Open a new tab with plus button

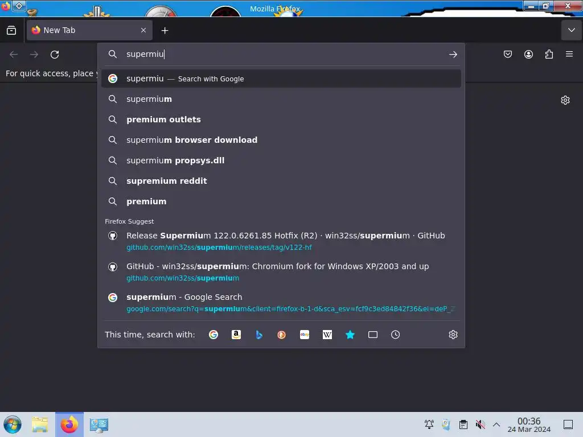165,31
